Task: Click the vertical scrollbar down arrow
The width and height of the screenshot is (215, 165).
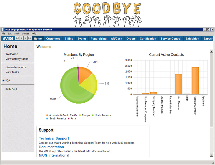Action: pos(212,155)
